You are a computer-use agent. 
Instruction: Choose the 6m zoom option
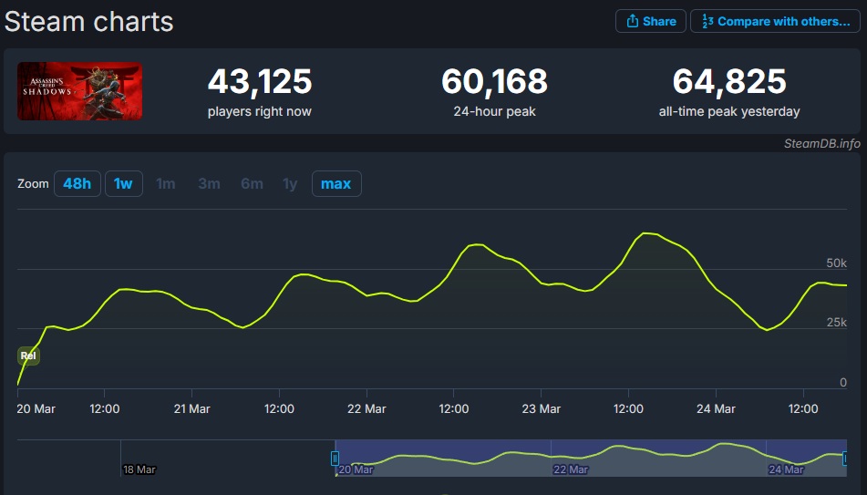coord(253,183)
